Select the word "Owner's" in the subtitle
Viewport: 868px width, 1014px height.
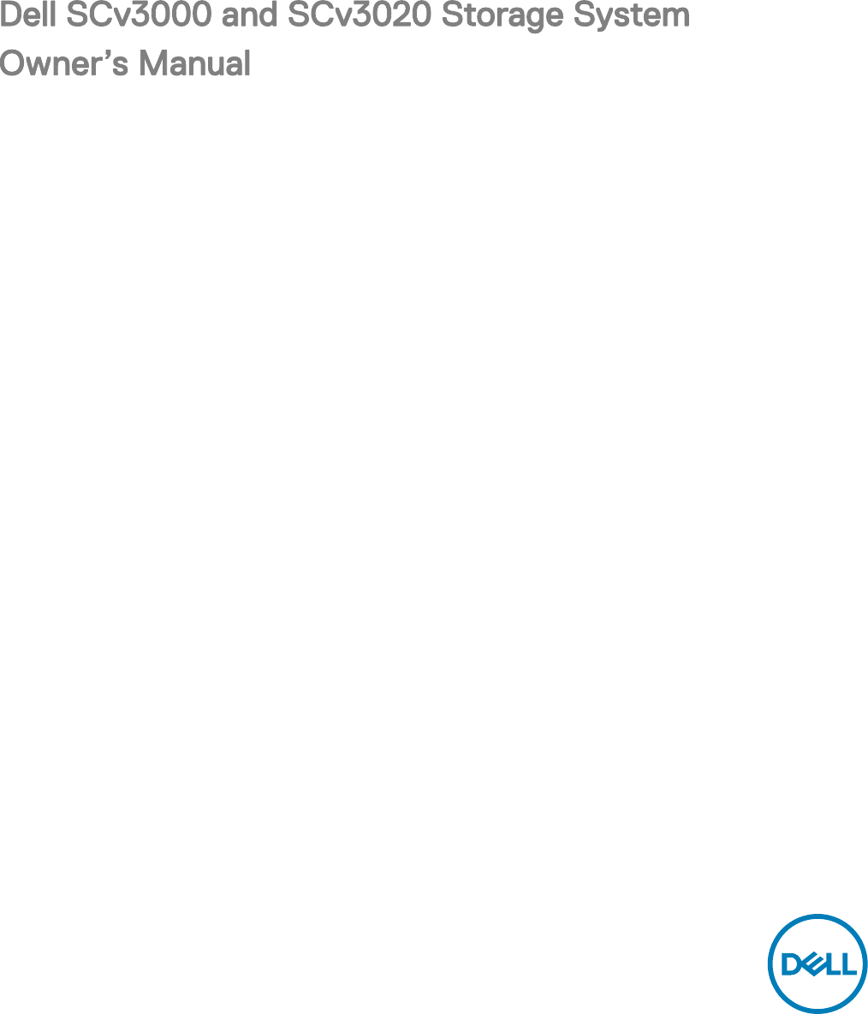[64, 63]
